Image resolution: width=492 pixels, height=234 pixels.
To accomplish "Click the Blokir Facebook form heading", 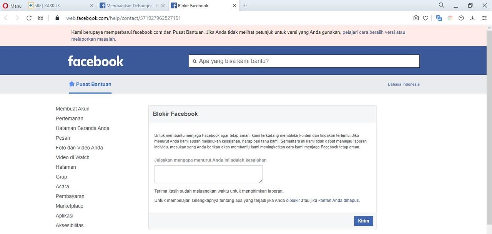I will [175, 114].
